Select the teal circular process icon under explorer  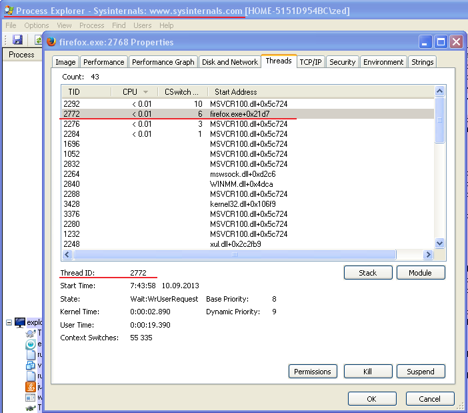[x=30, y=344]
